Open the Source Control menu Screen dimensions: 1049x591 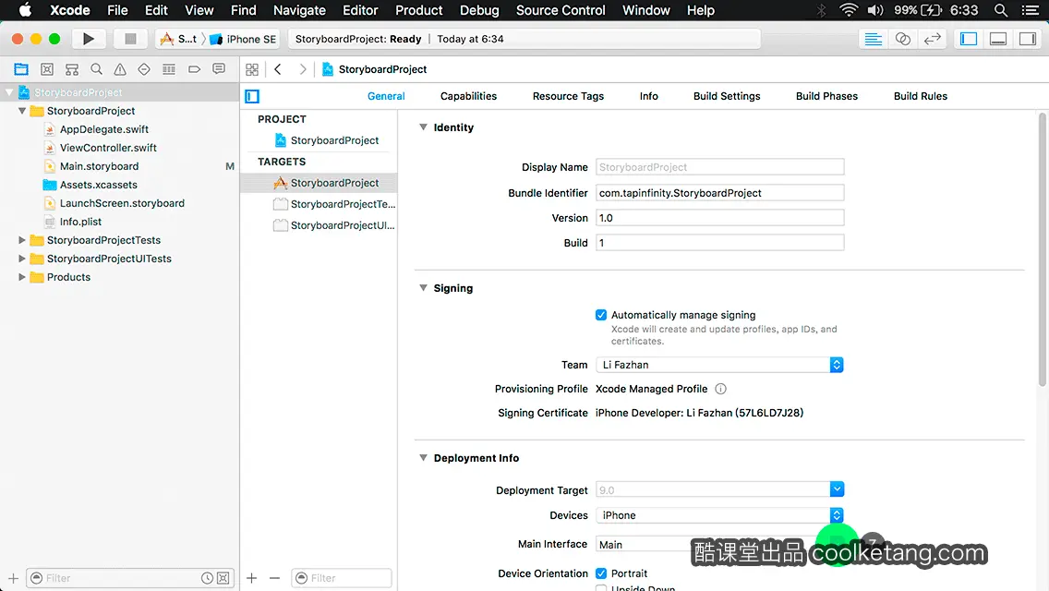[560, 10]
